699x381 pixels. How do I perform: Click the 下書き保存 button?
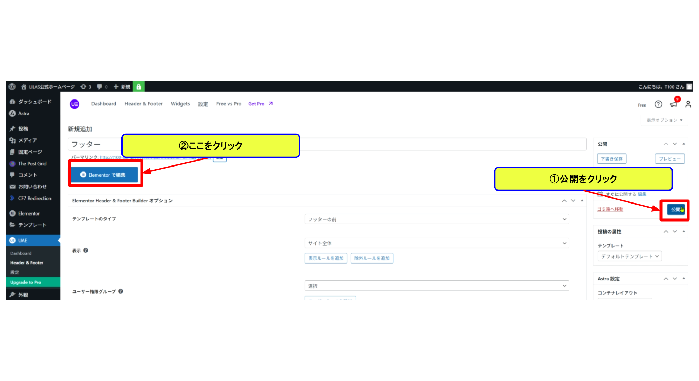pyautogui.click(x=612, y=159)
